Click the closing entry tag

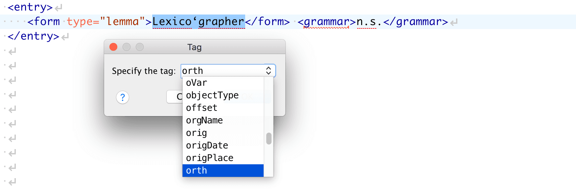pyautogui.click(x=33, y=36)
